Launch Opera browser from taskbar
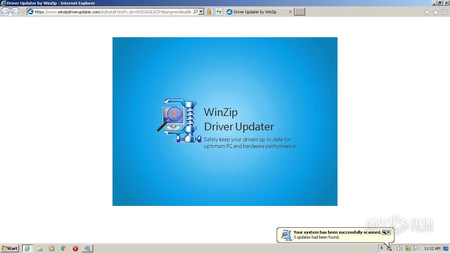The height and width of the screenshot is (253, 450). 75,248
